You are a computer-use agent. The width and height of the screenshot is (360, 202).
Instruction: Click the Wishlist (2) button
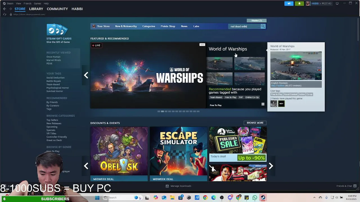256,20
